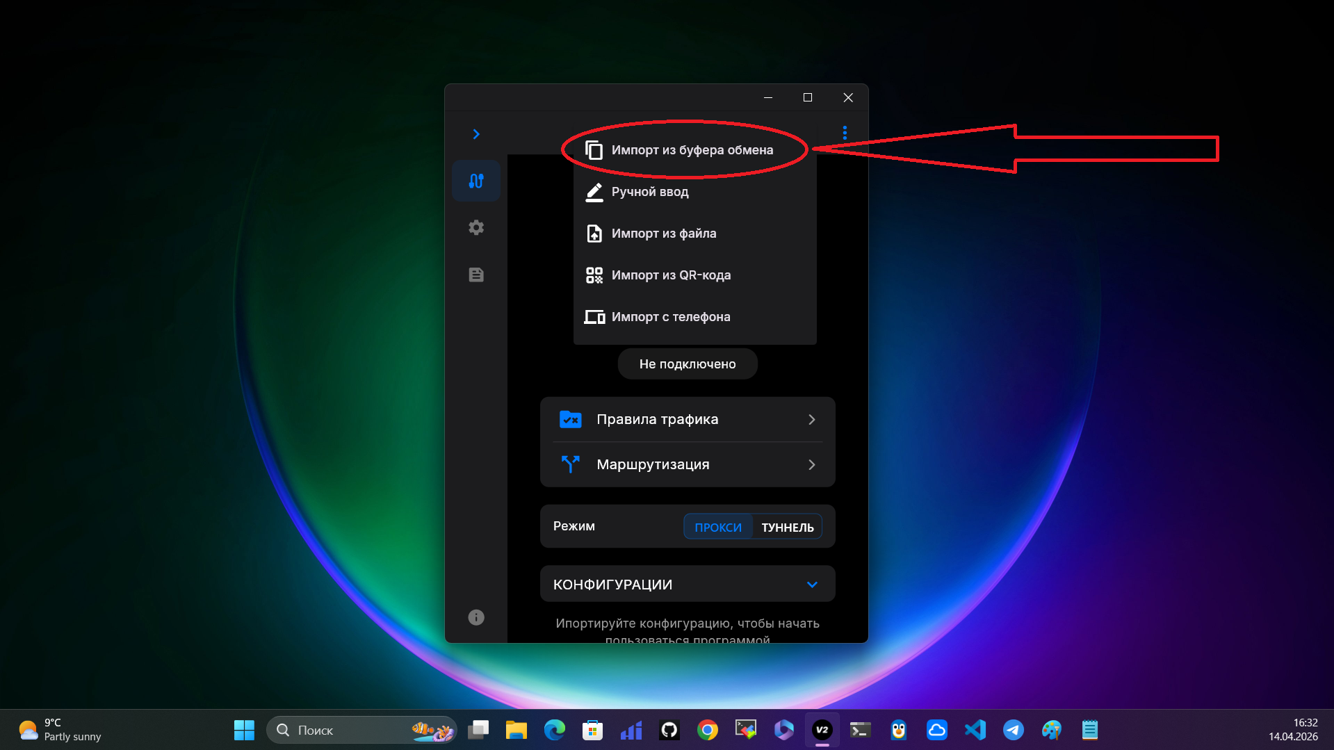Select Импорт из файла
Image resolution: width=1334 pixels, height=750 pixels.
point(664,234)
